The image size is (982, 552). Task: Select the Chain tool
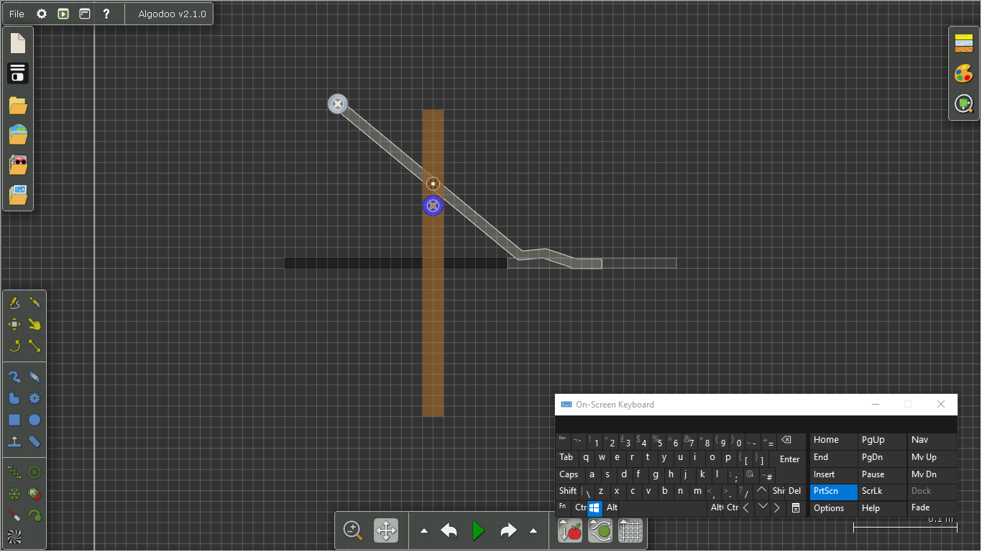coord(35,441)
